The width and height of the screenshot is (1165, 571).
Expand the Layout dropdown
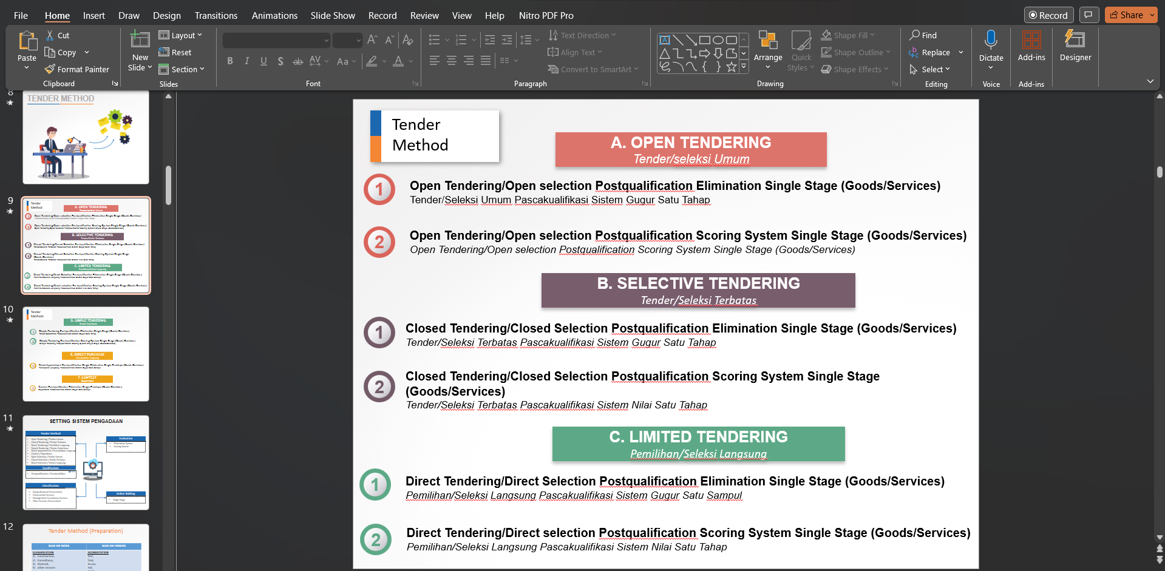[181, 35]
